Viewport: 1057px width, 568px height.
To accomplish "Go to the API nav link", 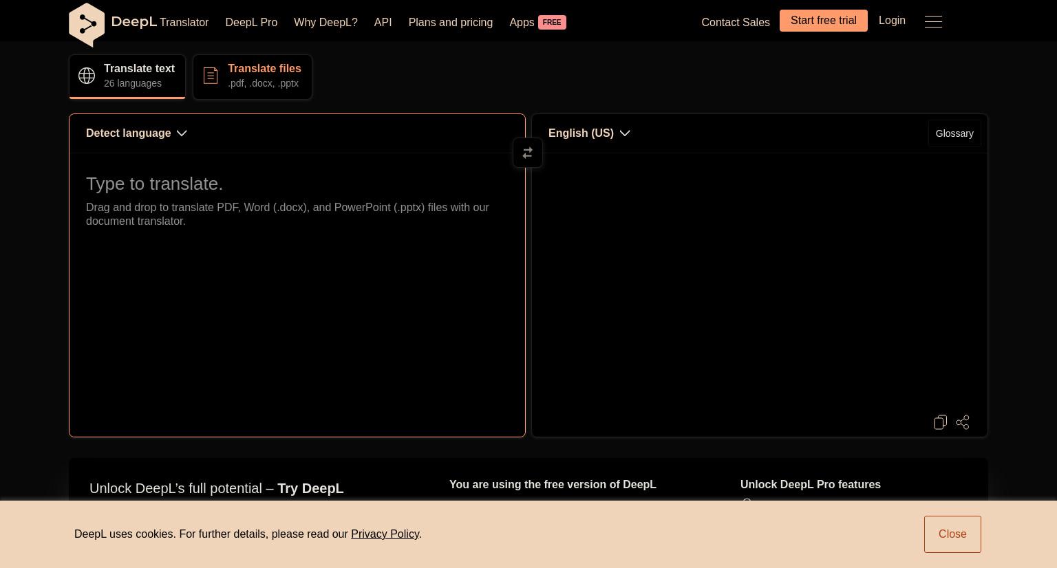I will 383,23.
